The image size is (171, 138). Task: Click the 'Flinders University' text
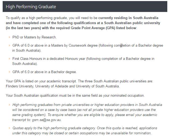tap(20, 86)
